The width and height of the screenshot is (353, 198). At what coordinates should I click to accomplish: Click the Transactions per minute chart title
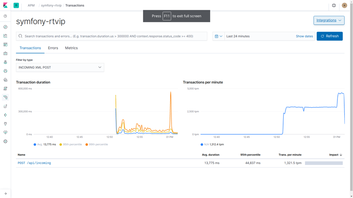pyautogui.click(x=203, y=82)
